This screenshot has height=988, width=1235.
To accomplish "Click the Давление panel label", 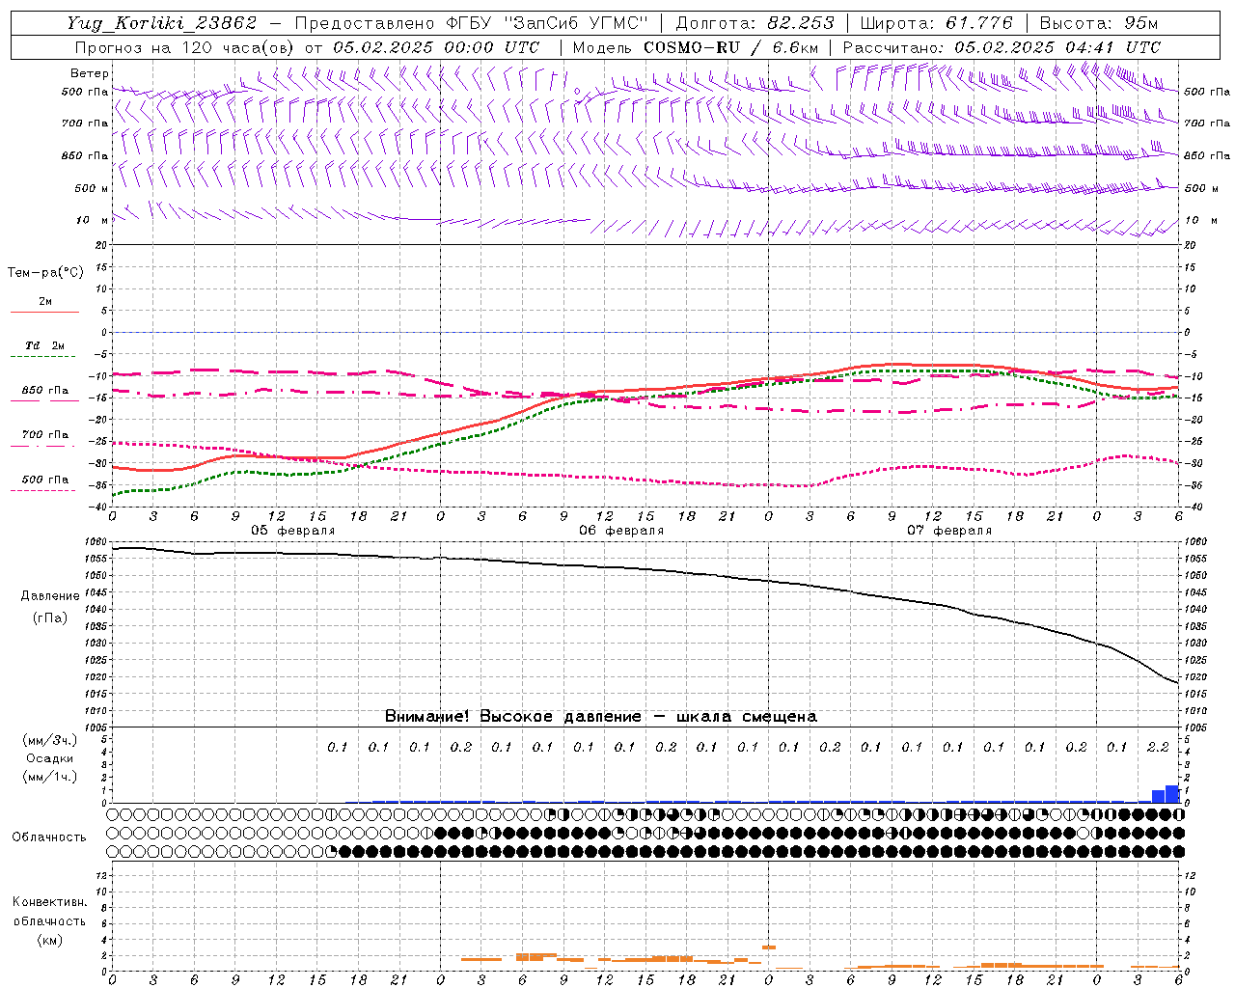I will click(x=50, y=596).
